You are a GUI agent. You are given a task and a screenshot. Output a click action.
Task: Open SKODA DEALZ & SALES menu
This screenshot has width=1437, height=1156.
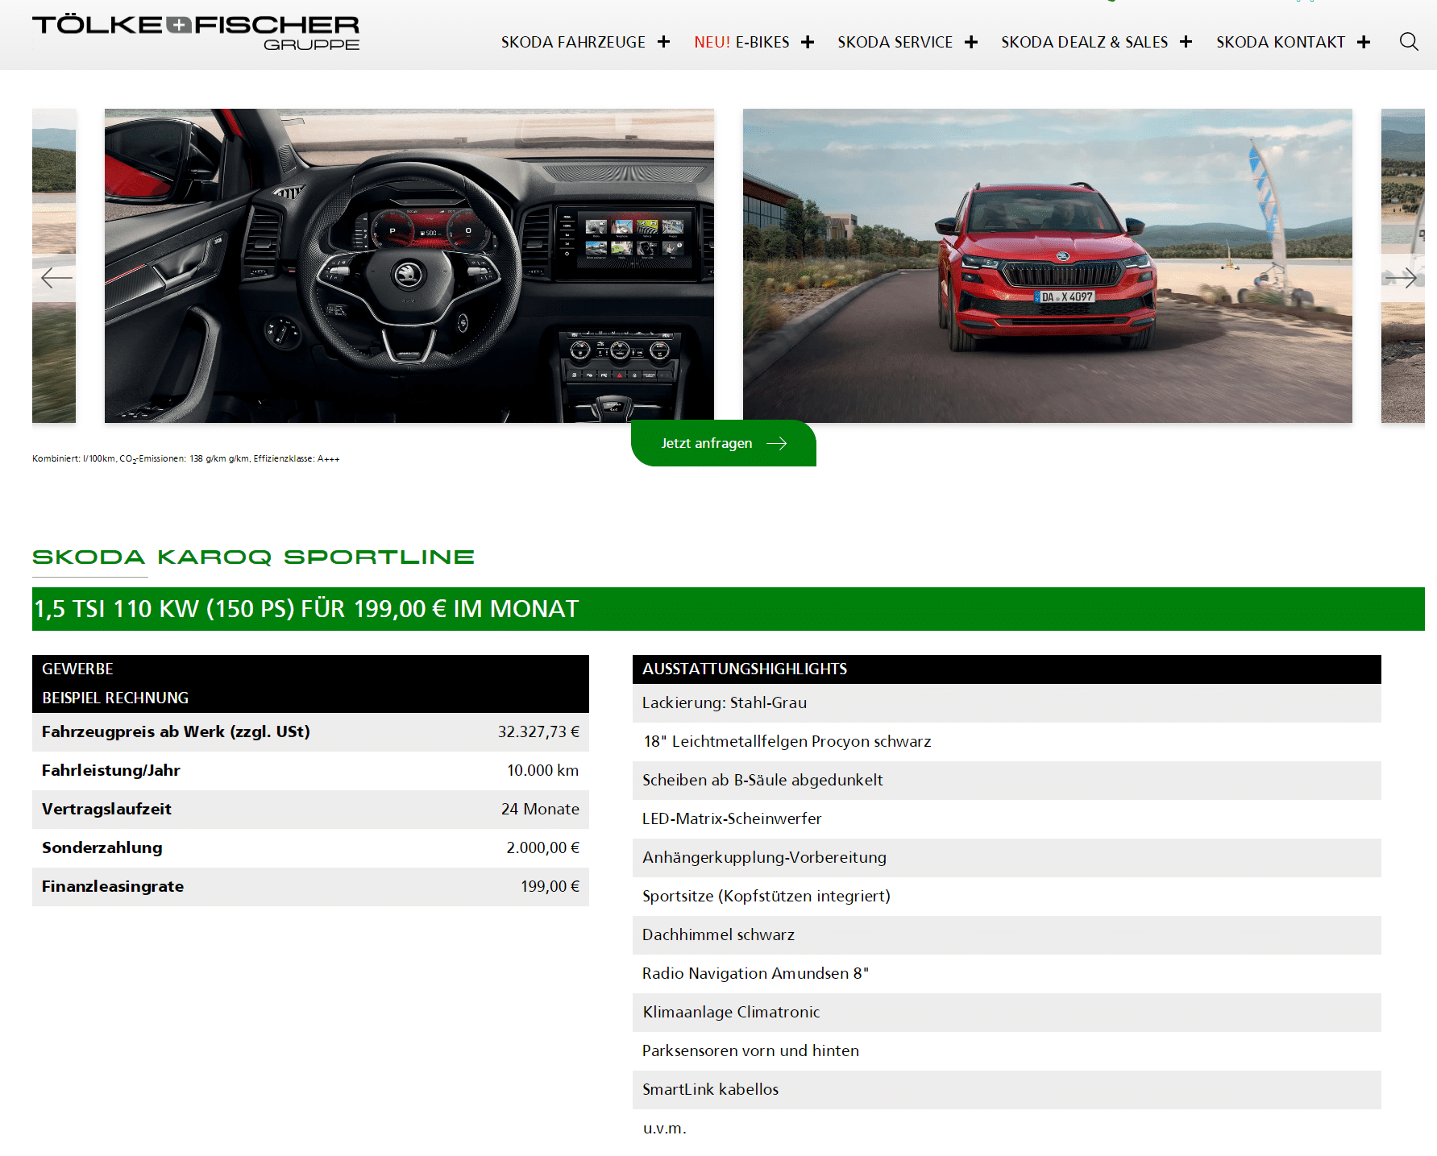[1084, 42]
